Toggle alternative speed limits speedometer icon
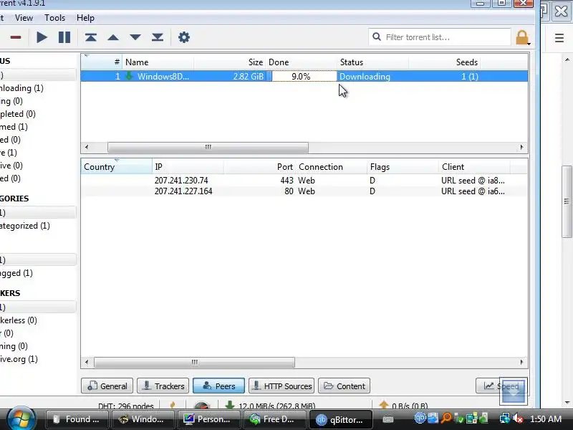The width and height of the screenshot is (573, 430). [x=202, y=406]
